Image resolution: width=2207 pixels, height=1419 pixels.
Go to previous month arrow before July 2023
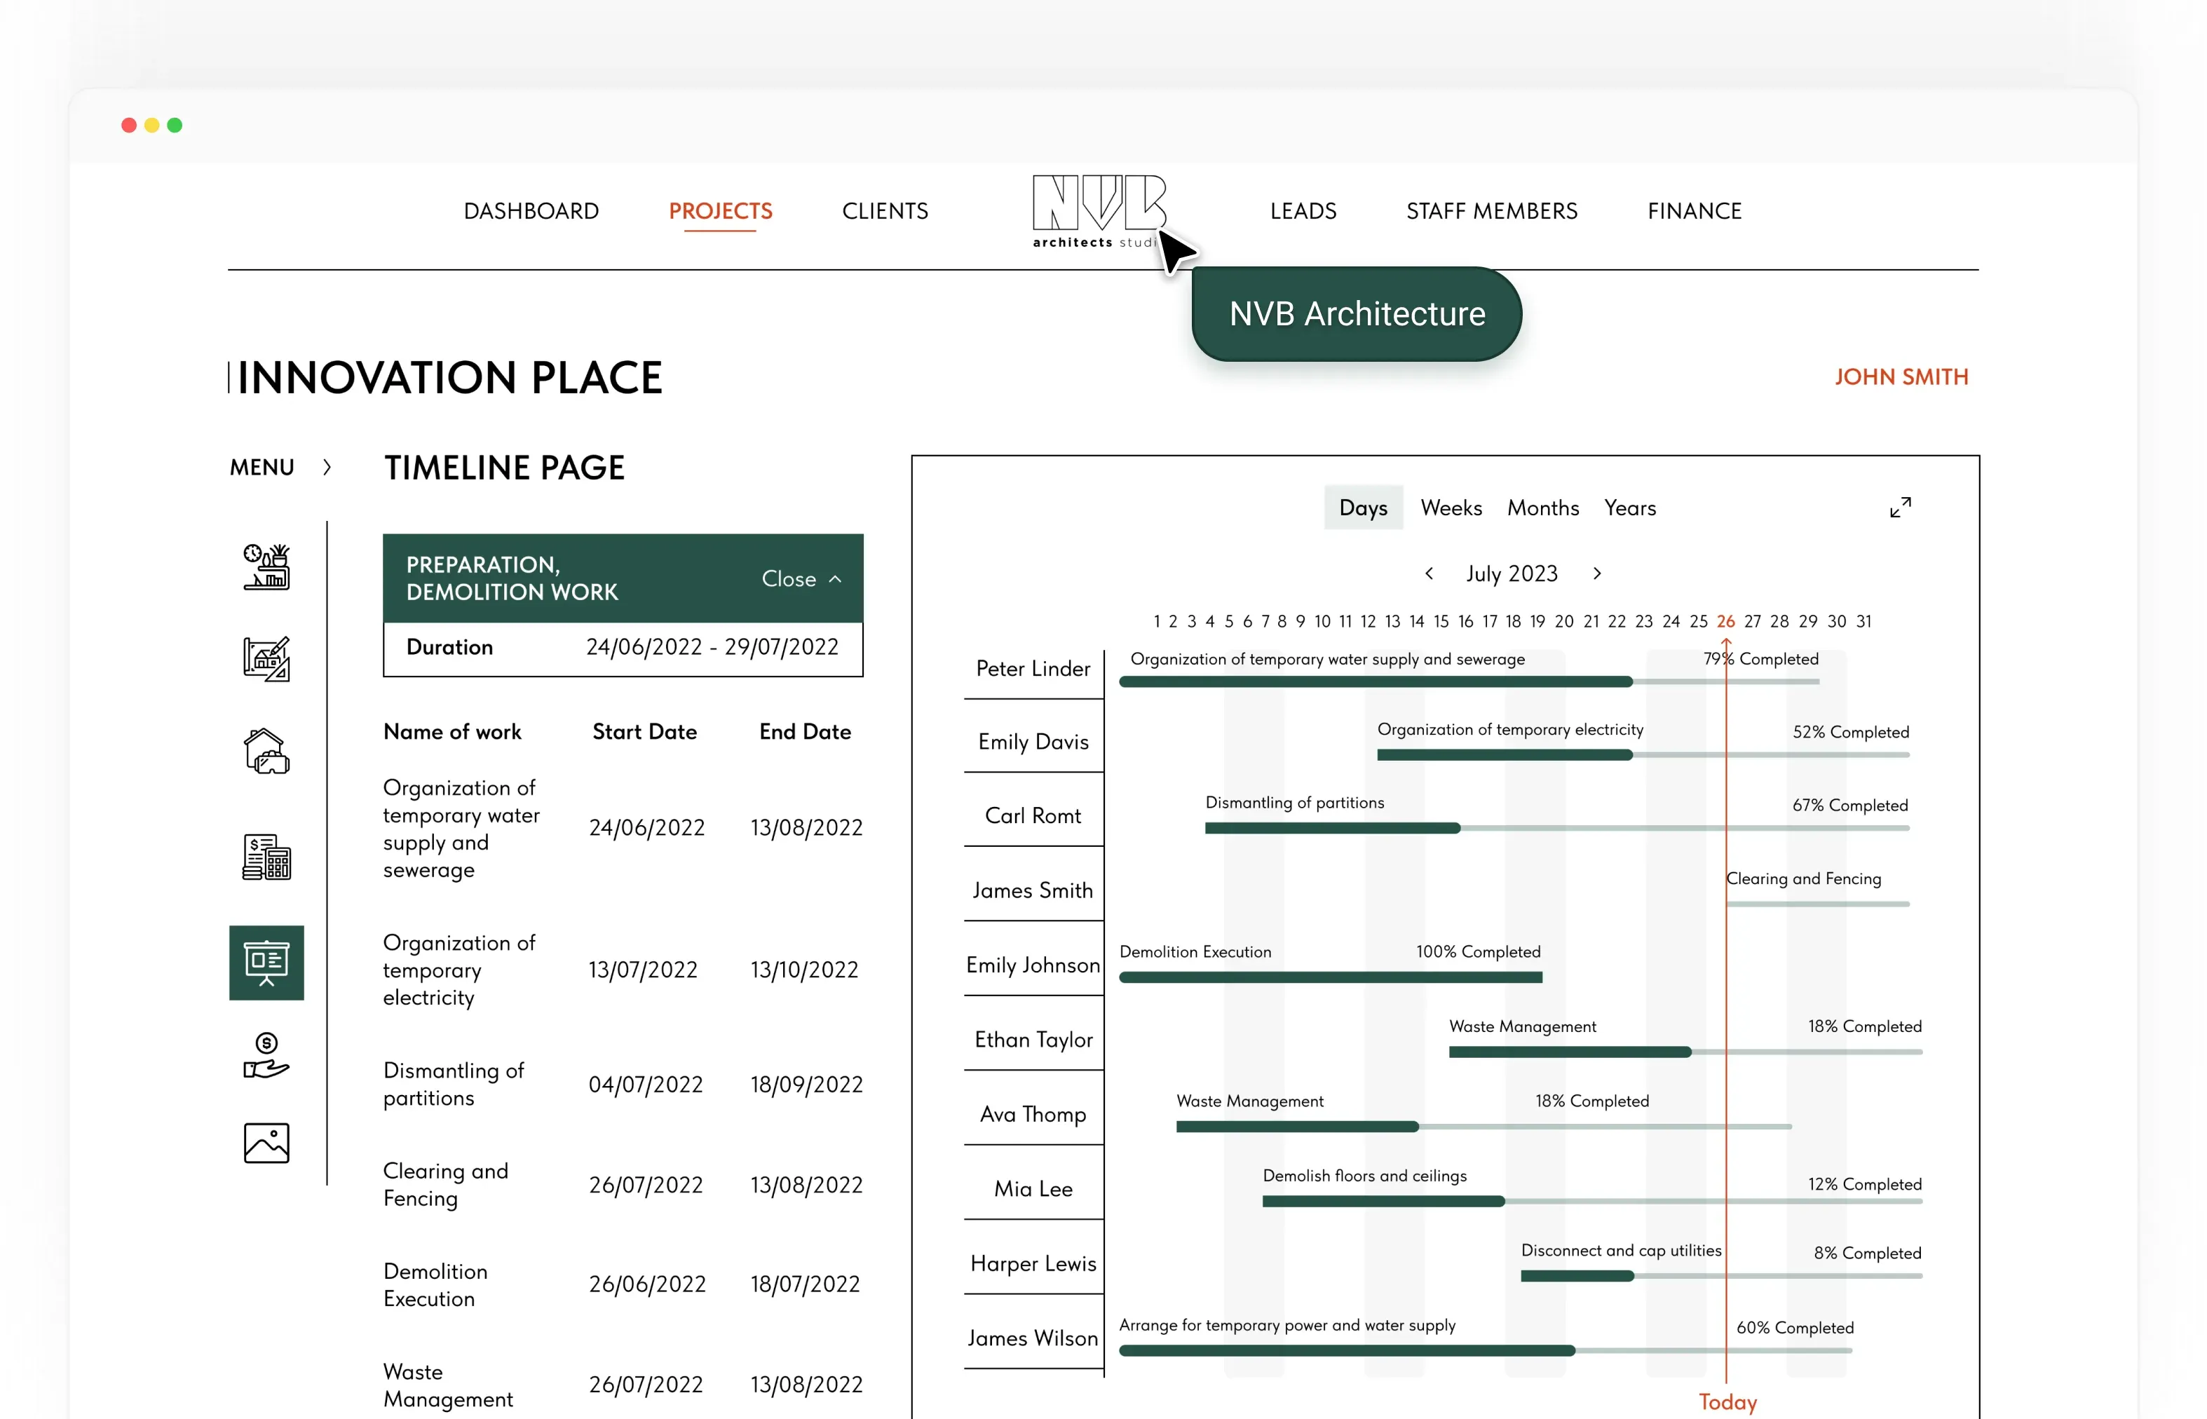[x=1430, y=573]
